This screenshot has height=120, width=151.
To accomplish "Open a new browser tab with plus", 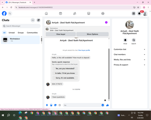I will (x=34, y=2).
